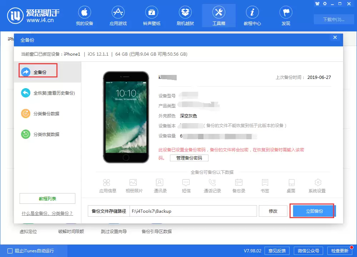Click the skin shirt icon in title bar
This screenshot has height=257, width=357.
317,4
